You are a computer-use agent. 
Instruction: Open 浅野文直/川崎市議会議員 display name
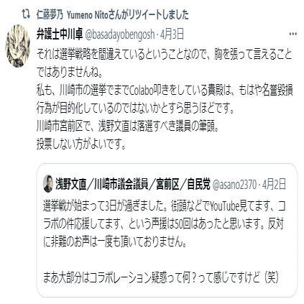click(133, 184)
